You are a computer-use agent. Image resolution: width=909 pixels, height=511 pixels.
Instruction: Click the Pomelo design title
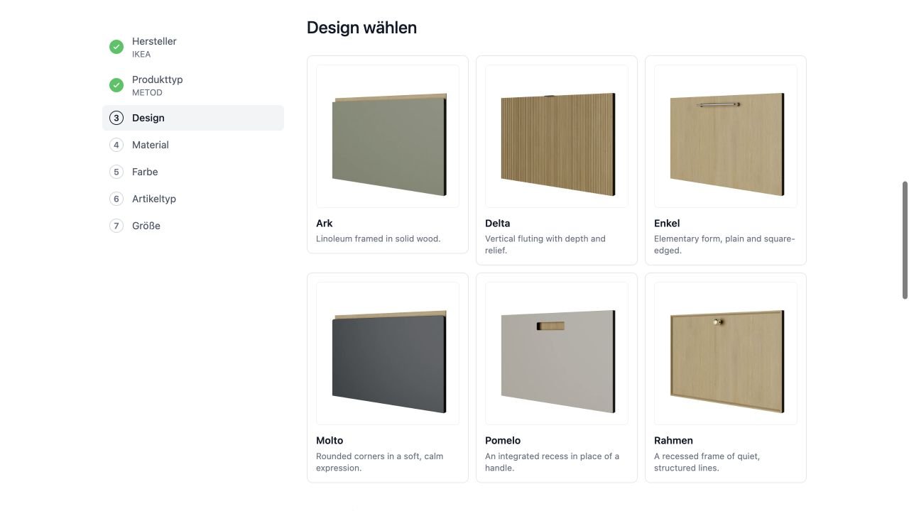[x=503, y=440]
